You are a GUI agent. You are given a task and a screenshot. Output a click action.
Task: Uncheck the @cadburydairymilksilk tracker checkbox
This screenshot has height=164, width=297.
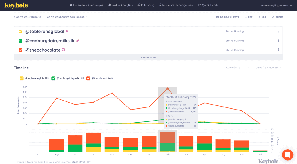click(x=21, y=41)
